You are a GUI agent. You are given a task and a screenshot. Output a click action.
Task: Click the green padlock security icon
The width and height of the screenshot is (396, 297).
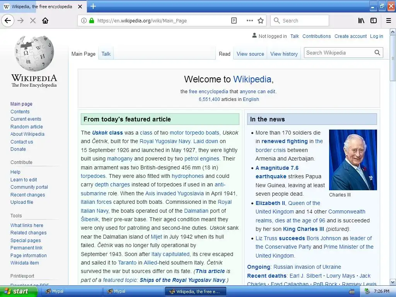pyautogui.click(x=92, y=20)
